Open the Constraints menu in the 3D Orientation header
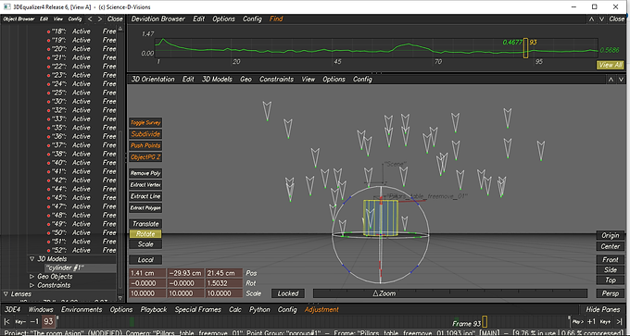Image resolution: width=630 pixels, height=336 pixels. click(x=276, y=80)
